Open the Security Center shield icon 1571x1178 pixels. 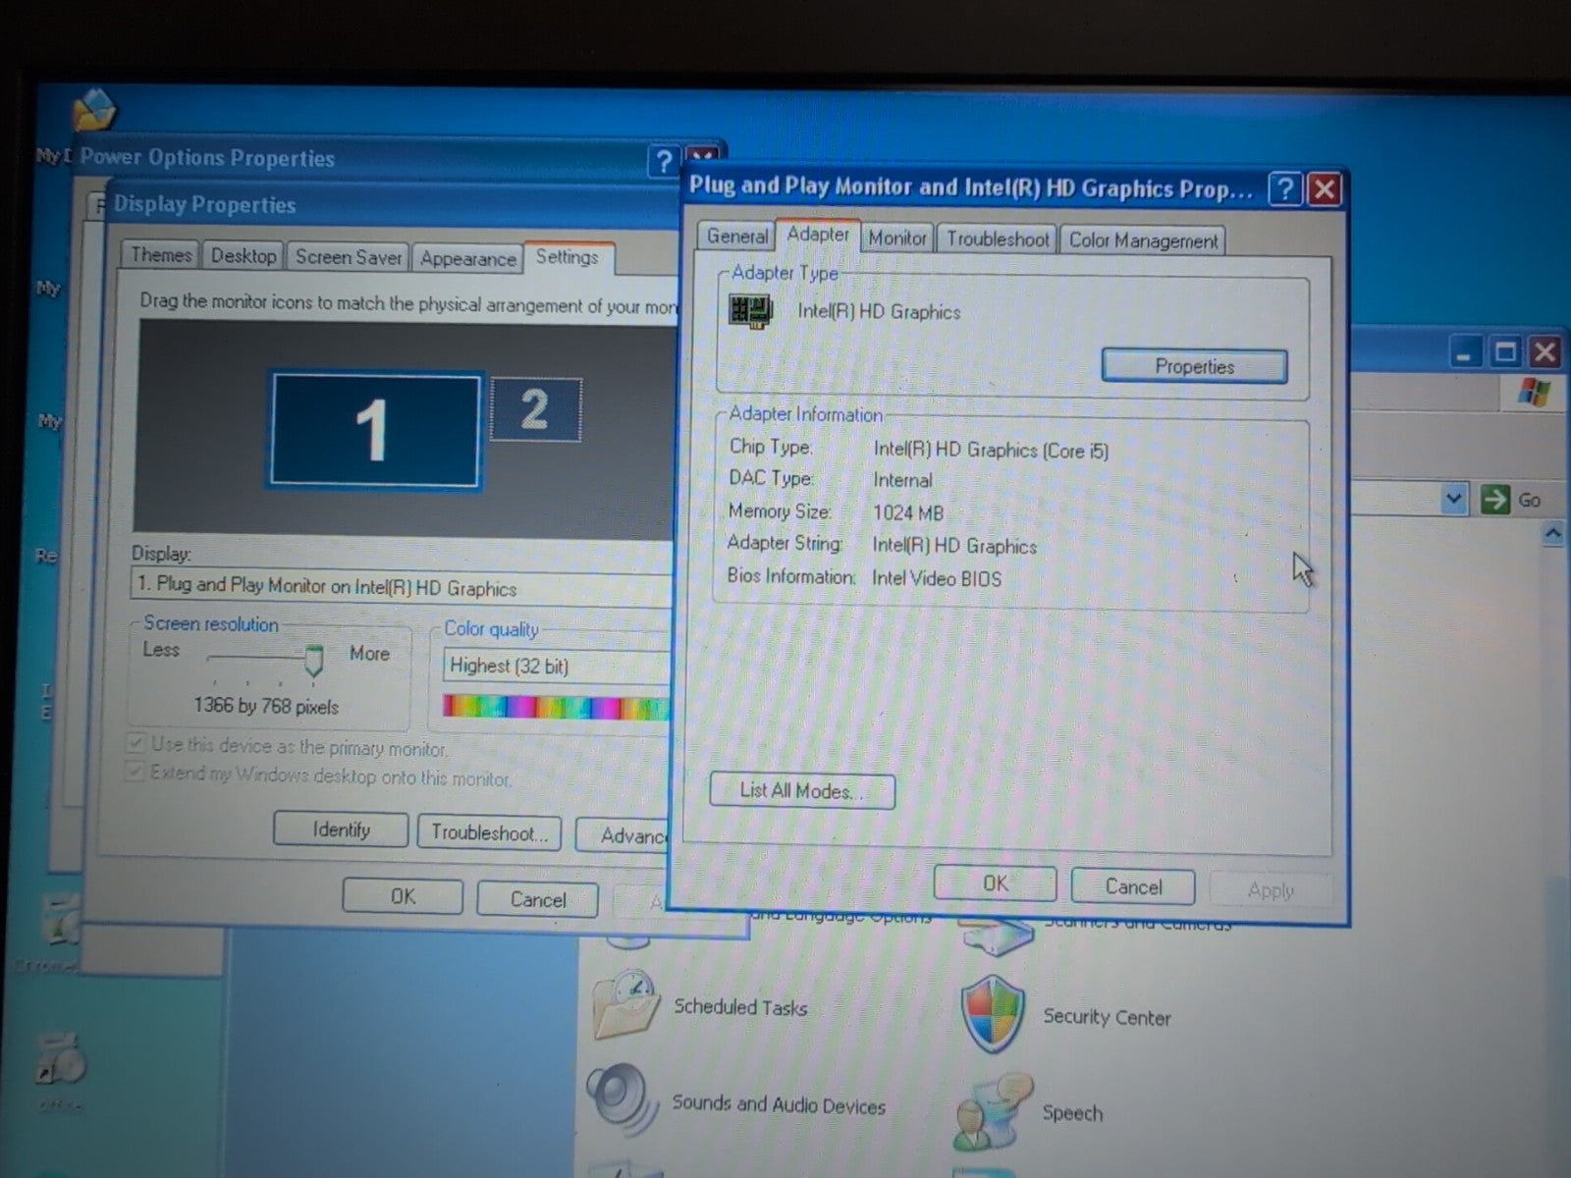coord(993,1014)
